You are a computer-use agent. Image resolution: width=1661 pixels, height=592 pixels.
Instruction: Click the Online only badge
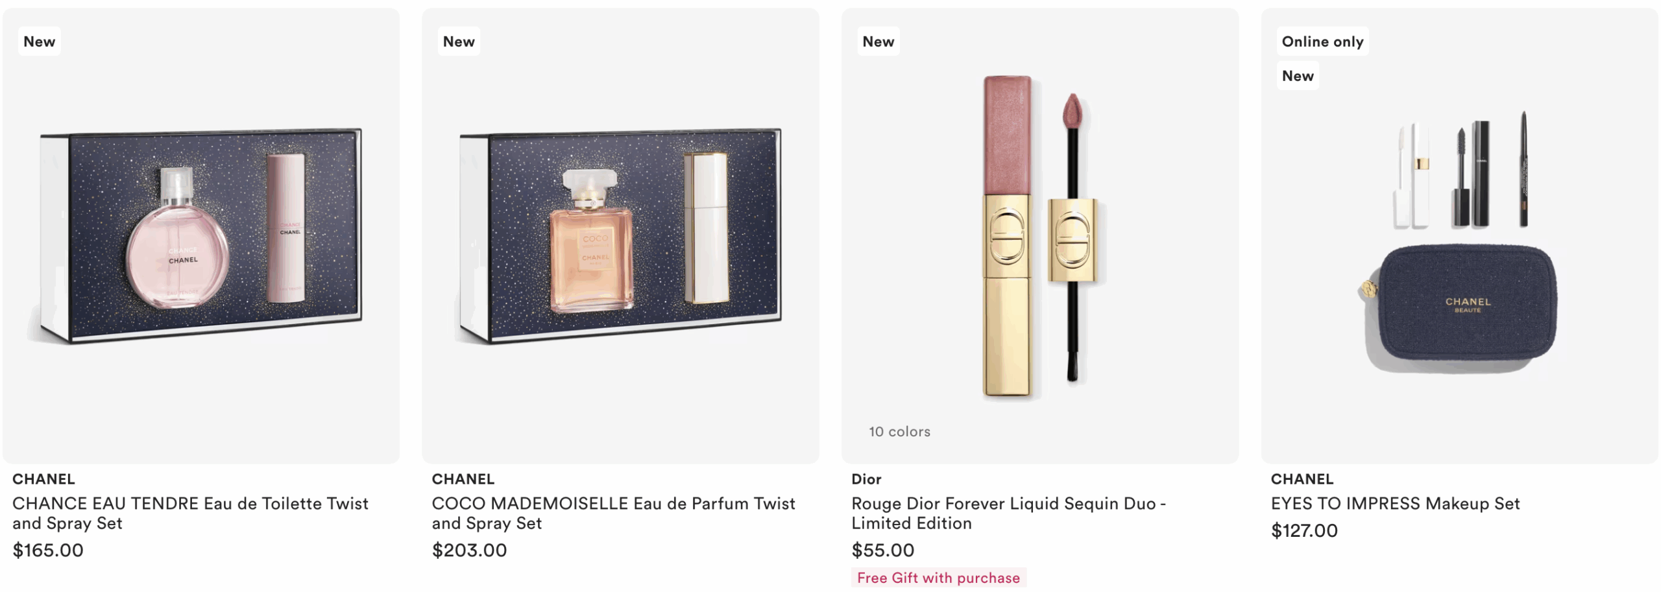1322,41
